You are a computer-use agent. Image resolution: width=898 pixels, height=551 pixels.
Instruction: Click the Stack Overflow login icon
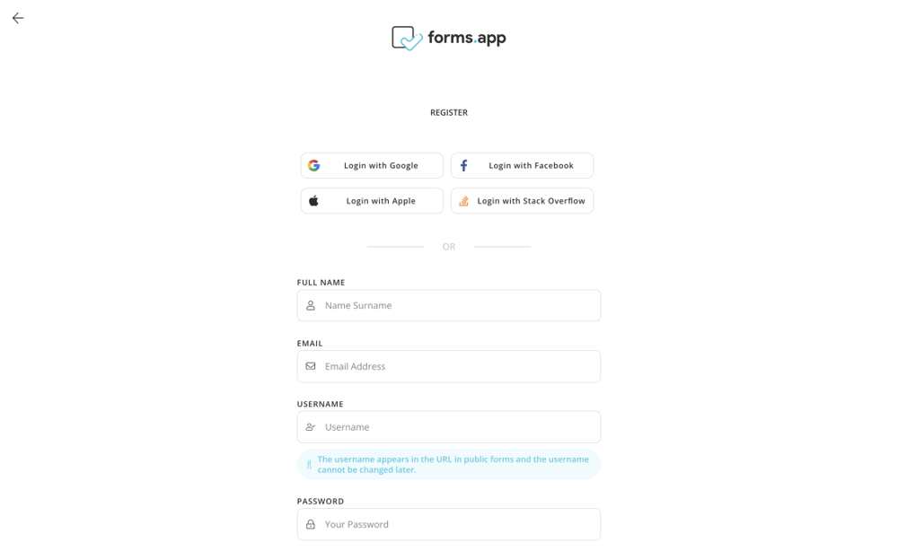[x=464, y=200]
